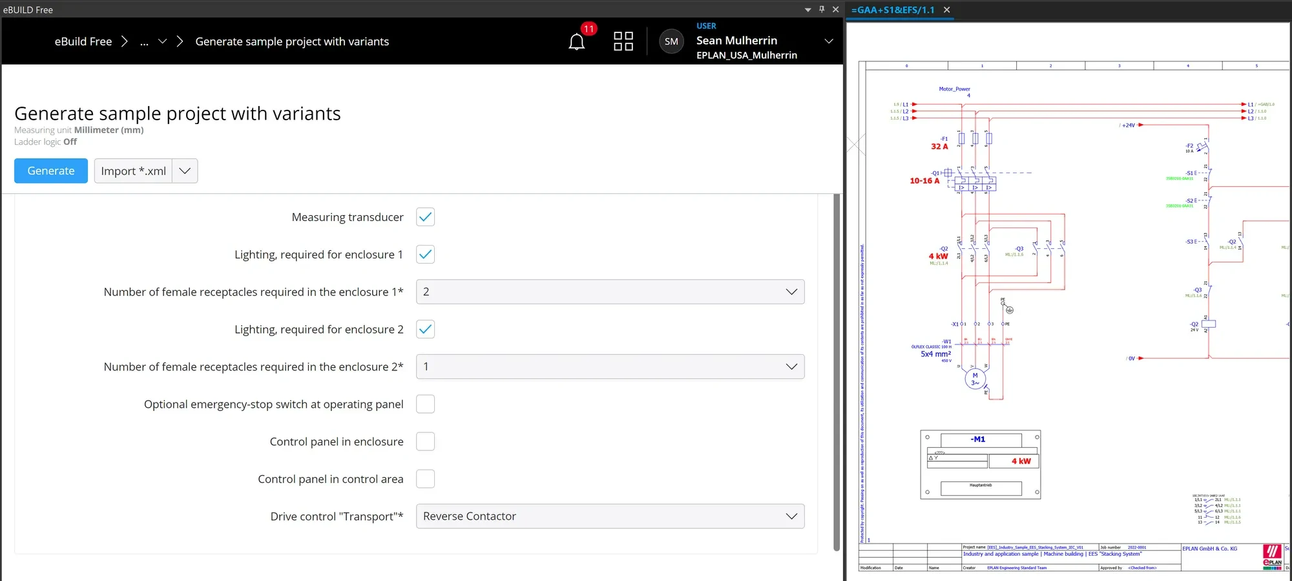1292x581 pixels.
Task: Toggle the Measuring transducer checkbox
Action: (426, 217)
